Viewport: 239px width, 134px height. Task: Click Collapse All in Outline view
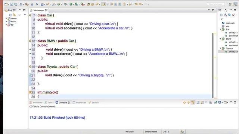click(x=221, y=15)
